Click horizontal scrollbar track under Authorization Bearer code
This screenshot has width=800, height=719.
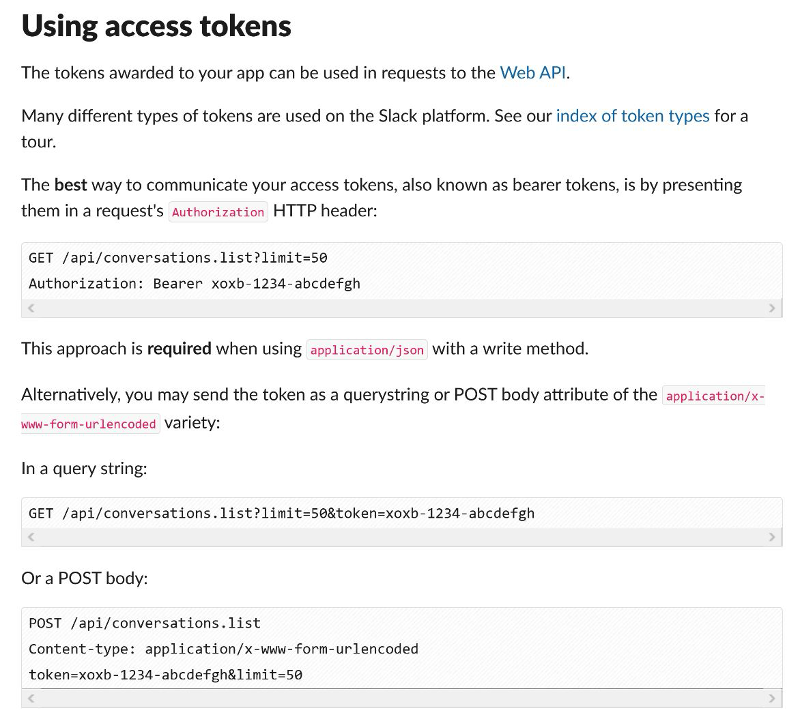(x=401, y=308)
